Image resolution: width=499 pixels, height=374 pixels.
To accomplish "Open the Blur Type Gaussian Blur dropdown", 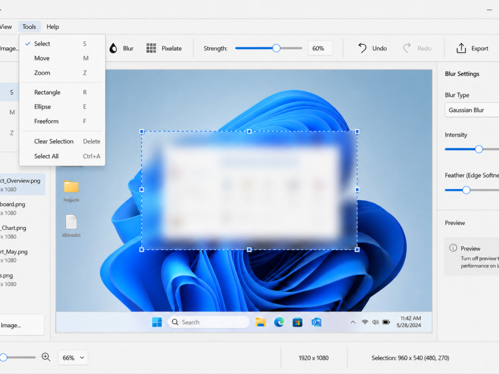I will [x=472, y=110].
